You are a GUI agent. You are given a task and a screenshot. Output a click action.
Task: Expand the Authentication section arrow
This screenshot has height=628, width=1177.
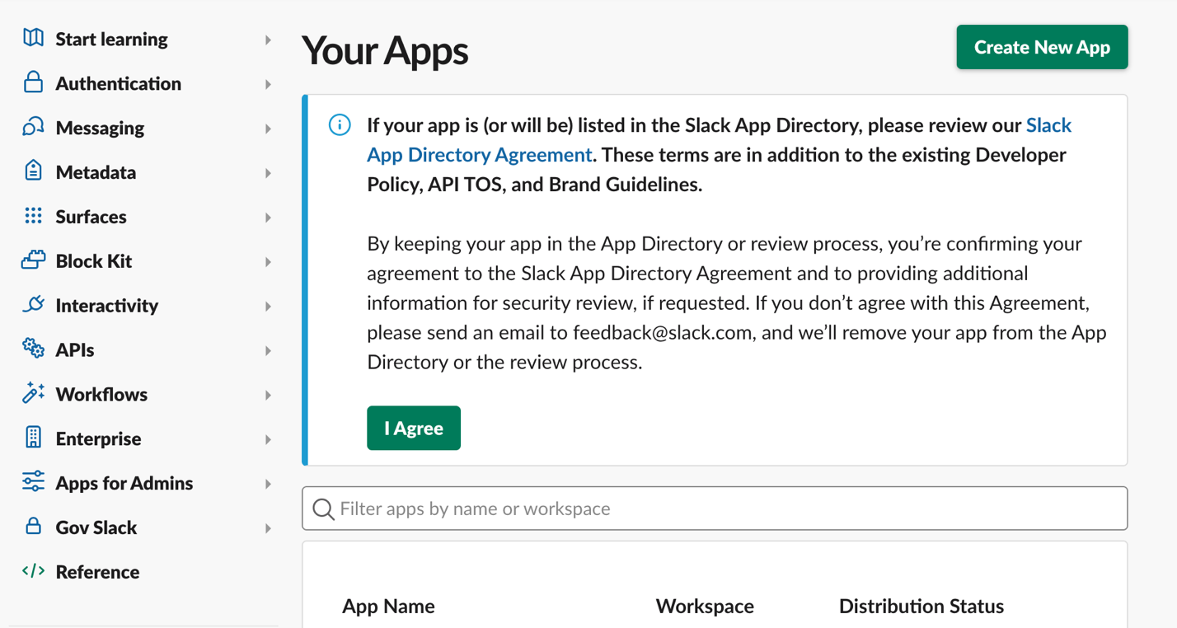point(268,84)
